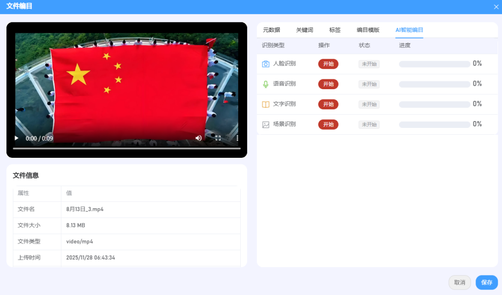Click upload time 2025/11/28 06:43:34
502x295 pixels.
[x=91, y=258]
